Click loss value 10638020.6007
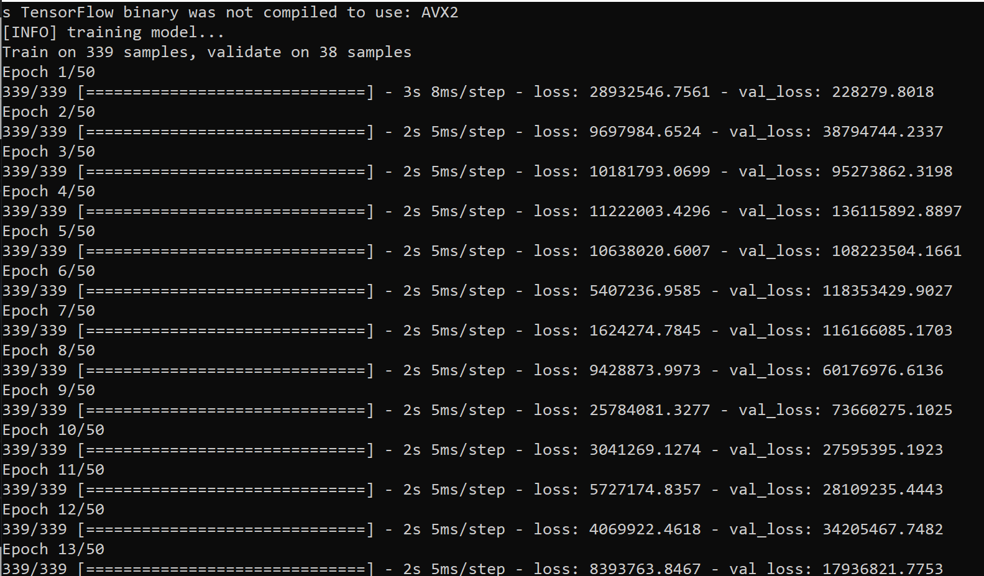 pos(650,251)
